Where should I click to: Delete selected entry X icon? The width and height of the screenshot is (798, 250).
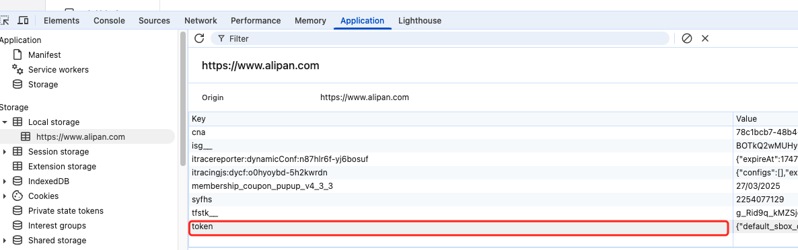point(705,38)
